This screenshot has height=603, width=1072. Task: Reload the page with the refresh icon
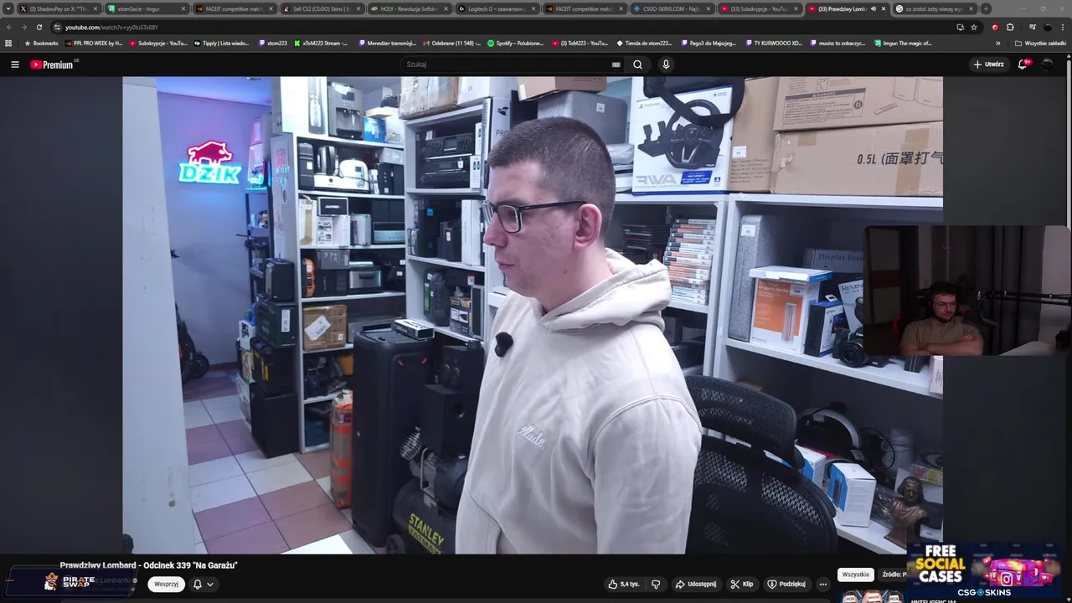tap(39, 27)
